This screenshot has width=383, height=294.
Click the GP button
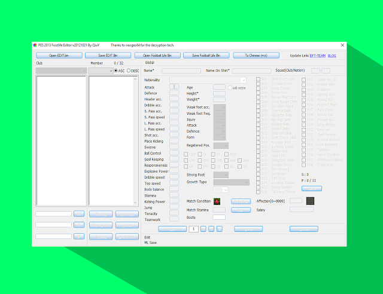point(79,236)
